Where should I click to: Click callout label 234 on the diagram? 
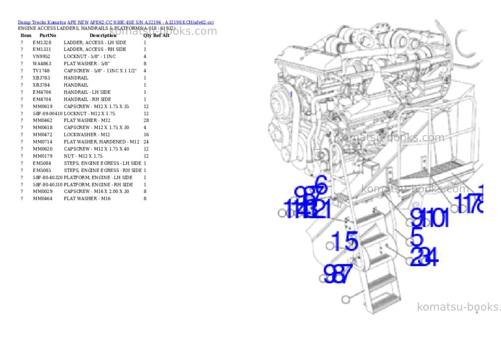pos(424,257)
